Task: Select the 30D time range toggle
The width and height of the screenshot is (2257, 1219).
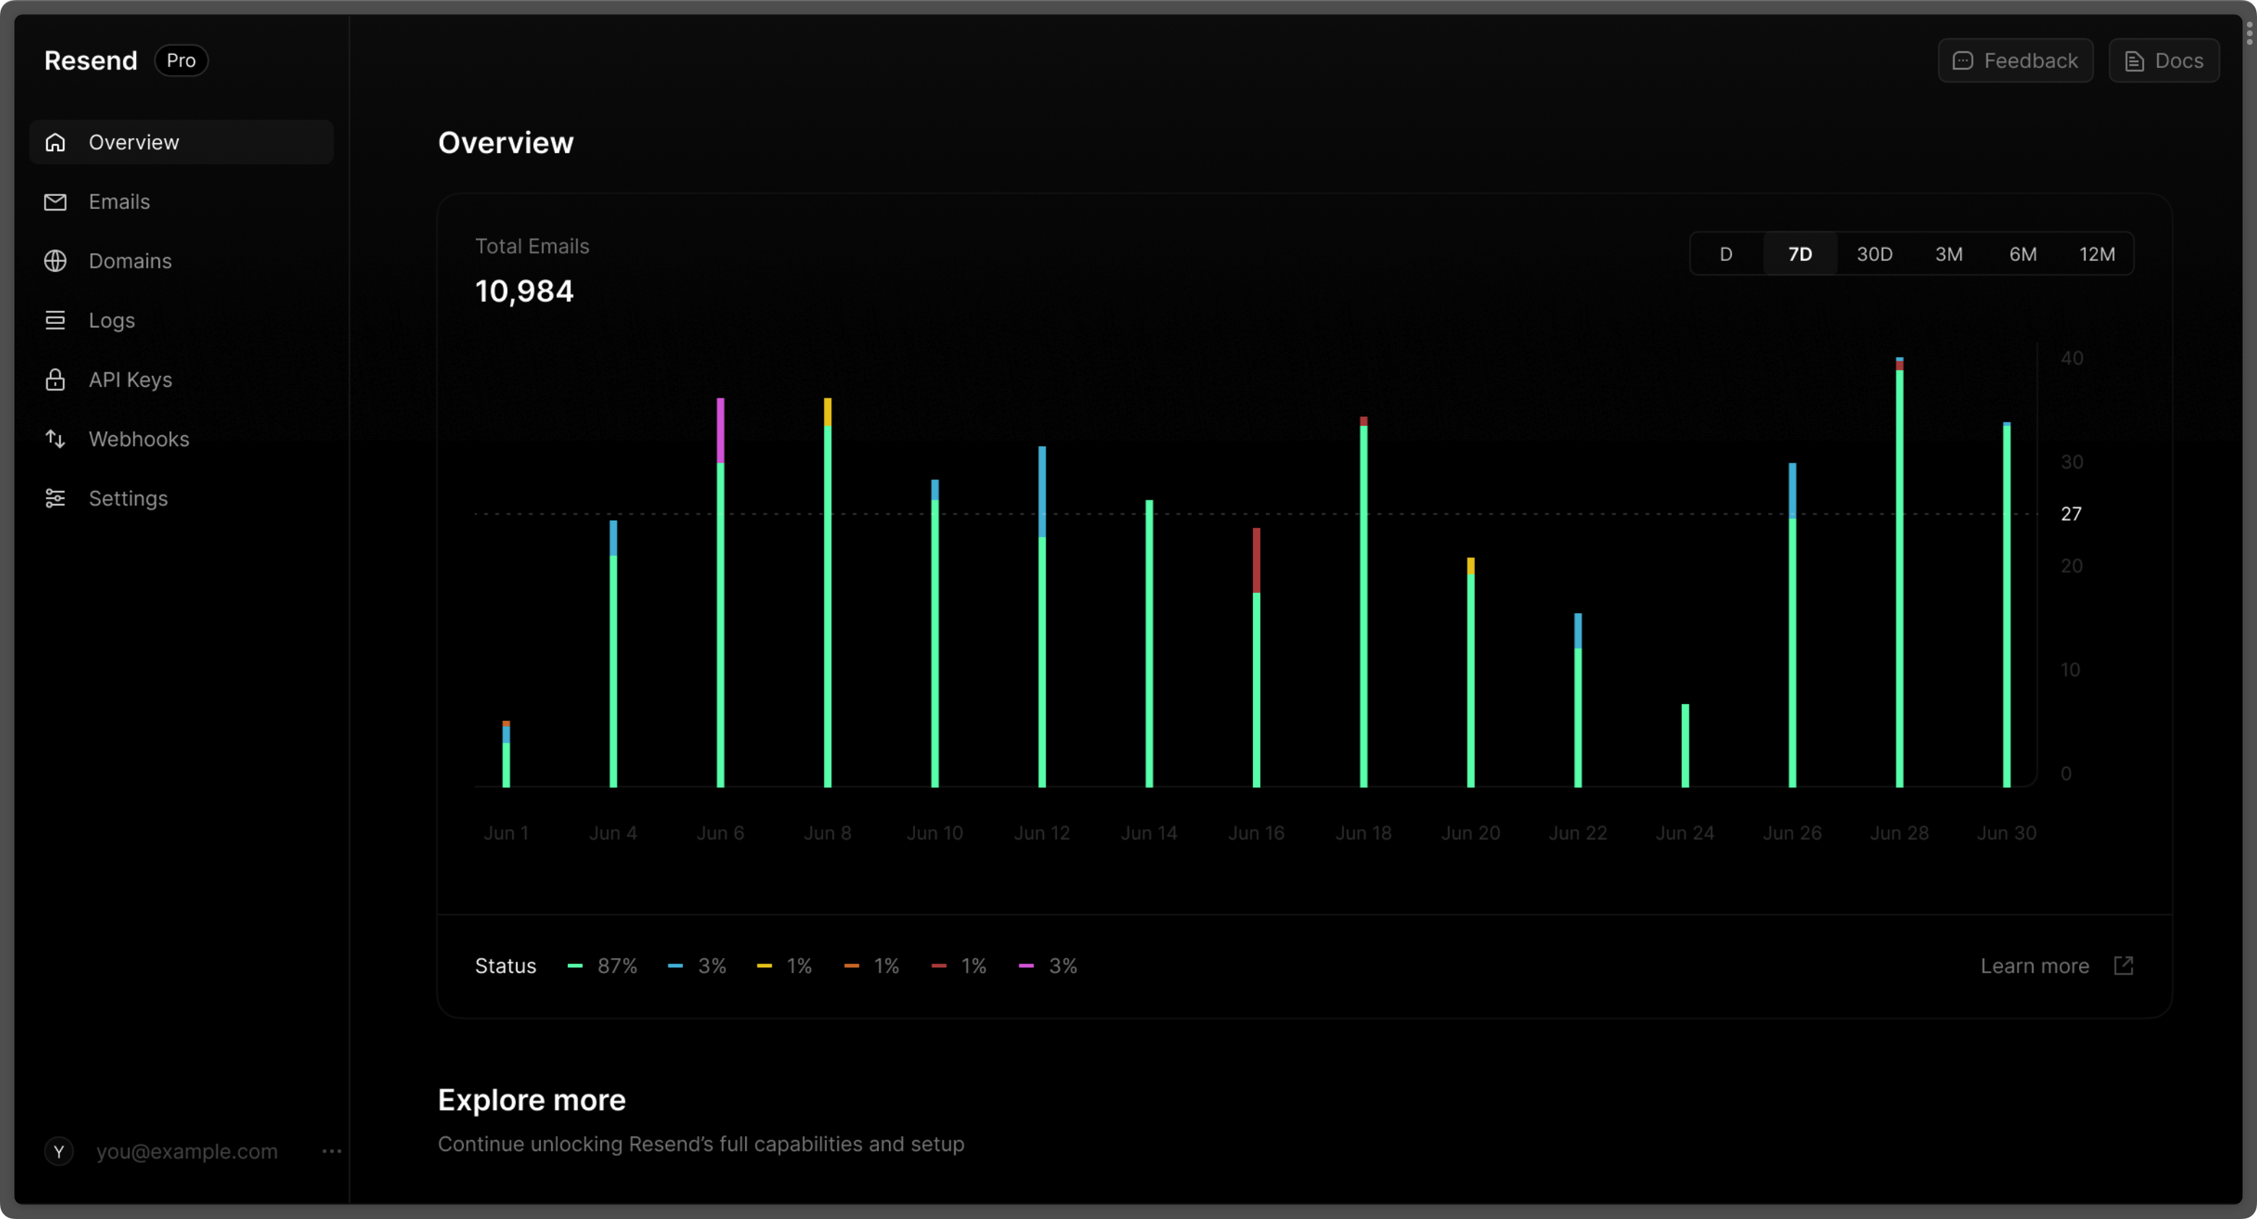Action: point(1874,254)
